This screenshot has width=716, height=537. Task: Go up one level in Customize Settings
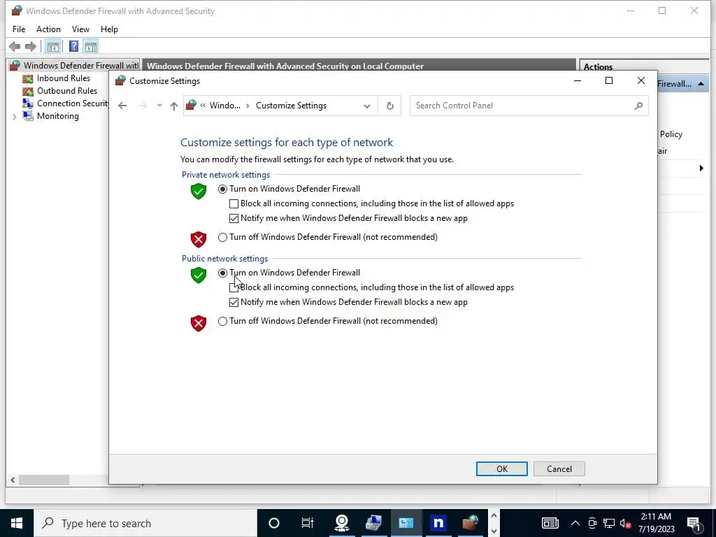tap(174, 106)
